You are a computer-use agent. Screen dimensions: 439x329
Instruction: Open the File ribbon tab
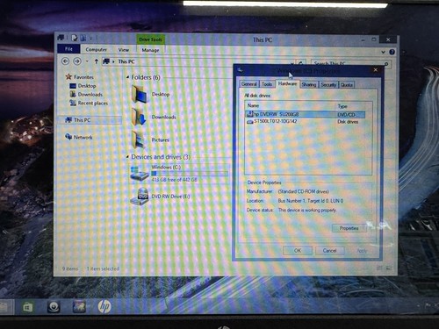coord(68,49)
